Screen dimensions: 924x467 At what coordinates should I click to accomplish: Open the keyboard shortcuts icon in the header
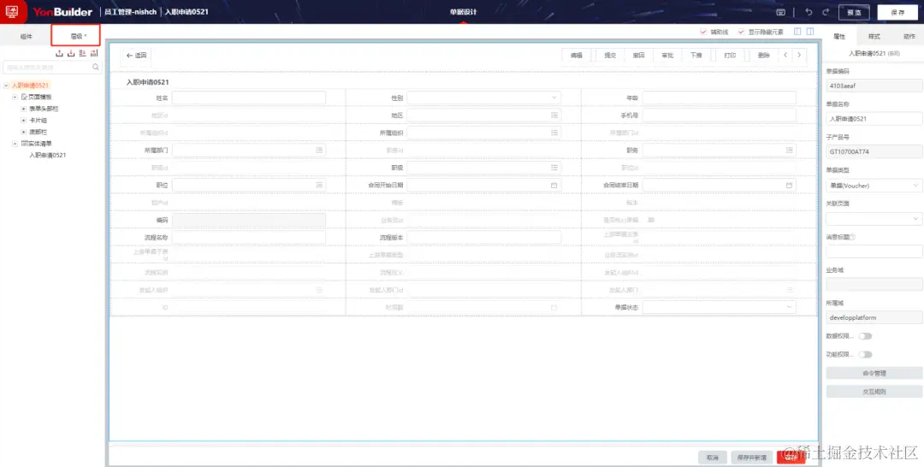[781, 12]
